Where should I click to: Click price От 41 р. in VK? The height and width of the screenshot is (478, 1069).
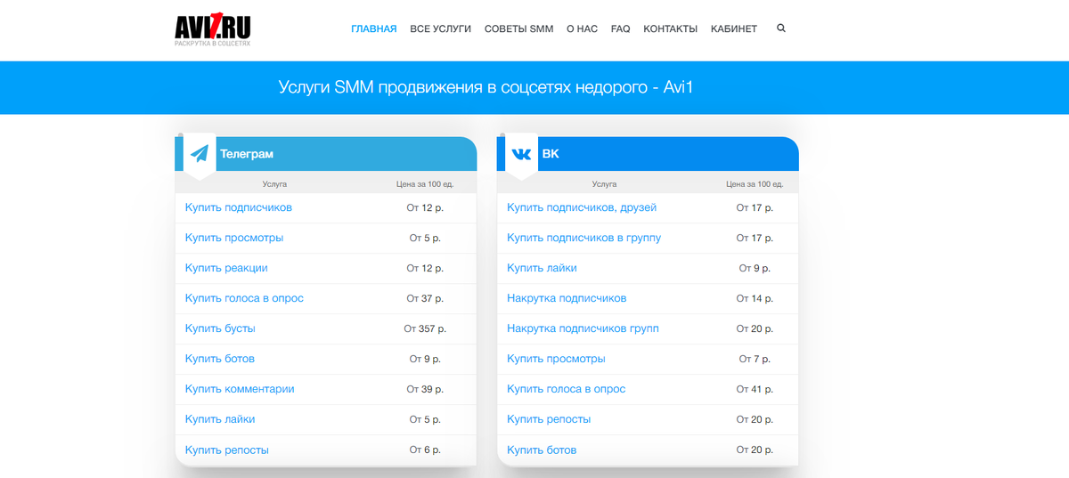pyautogui.click(x=755, y=389)
